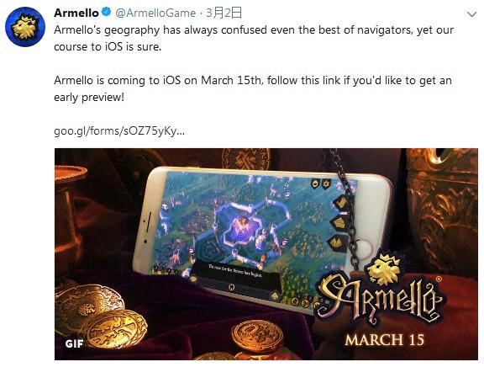The width and height of the screenshot is (484, 367).
Task: Click the 3月2日 tweet date timestamp
Action: point(224,13)
